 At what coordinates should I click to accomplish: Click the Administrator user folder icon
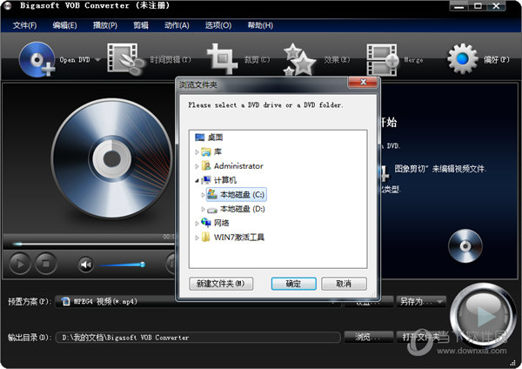[x=206, y=165]
